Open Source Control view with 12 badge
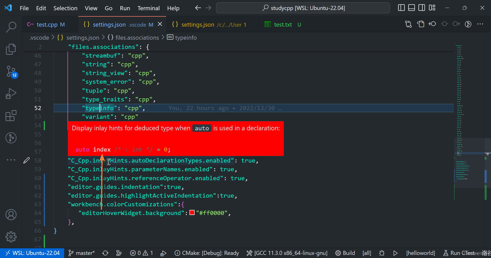Screen dimensions: 491x258 pos(12,72)
